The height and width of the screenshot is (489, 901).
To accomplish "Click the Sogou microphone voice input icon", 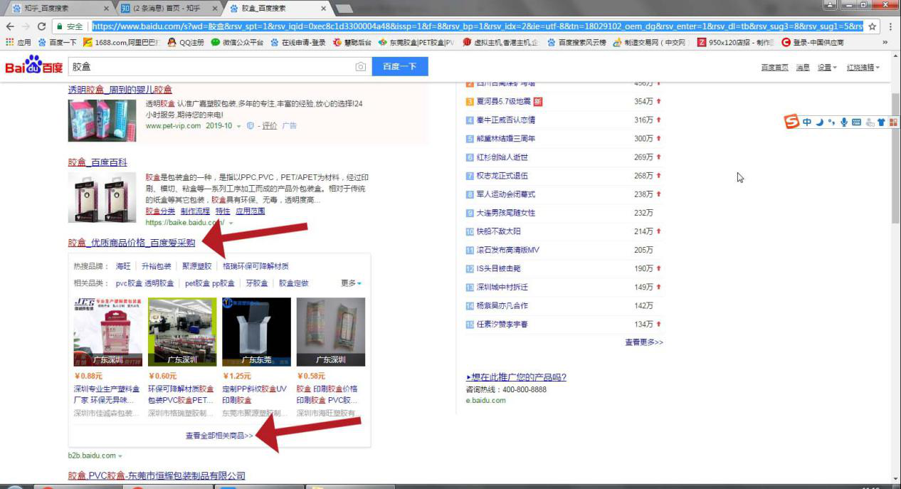I will click(844, 122).
